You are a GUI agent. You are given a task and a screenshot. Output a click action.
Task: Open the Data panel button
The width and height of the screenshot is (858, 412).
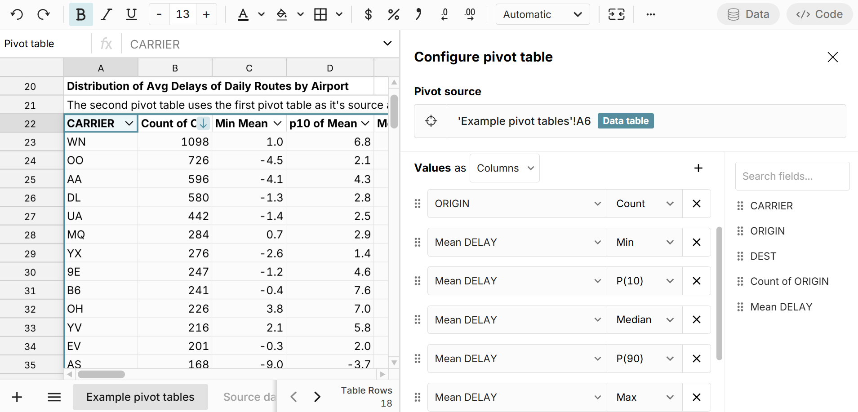[x=748, y=14]
